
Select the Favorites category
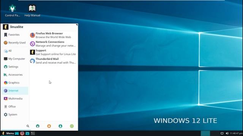click(14, 35)
